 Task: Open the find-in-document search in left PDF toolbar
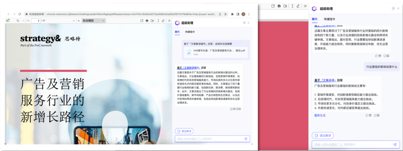tap(18, 20)
